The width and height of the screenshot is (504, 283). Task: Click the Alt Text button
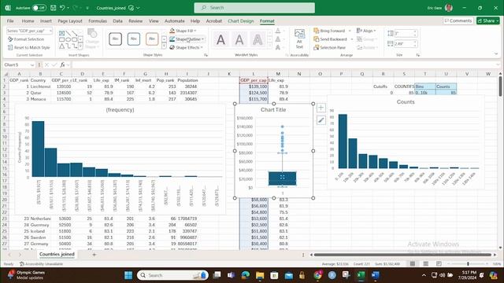(299, 39)
